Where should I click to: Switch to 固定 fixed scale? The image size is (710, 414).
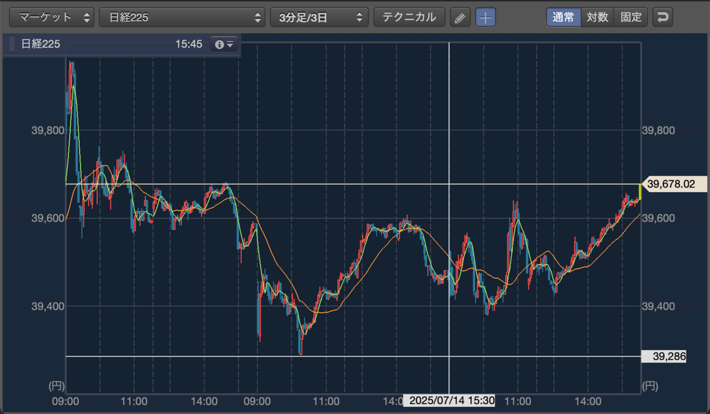click(x=631, y=17)
